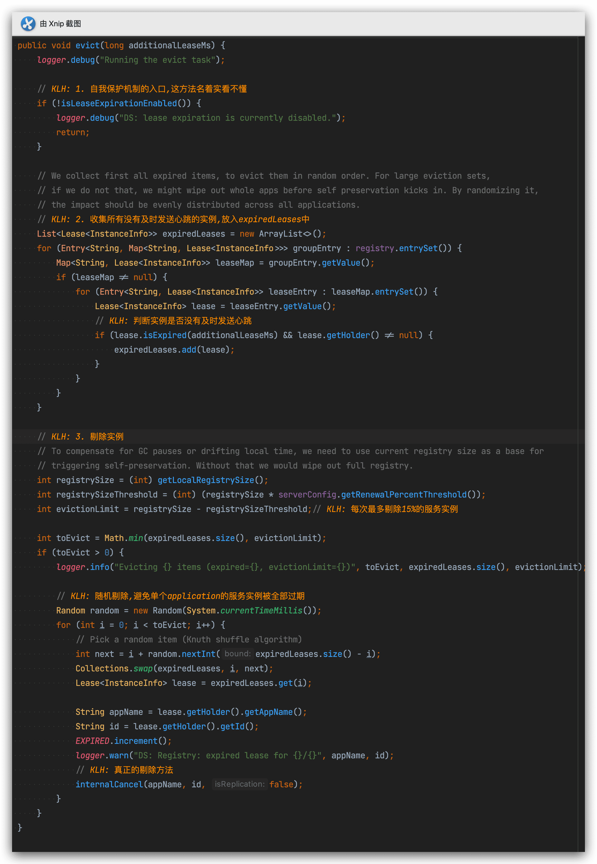Click the method name 'evict' in the signature

88,45
